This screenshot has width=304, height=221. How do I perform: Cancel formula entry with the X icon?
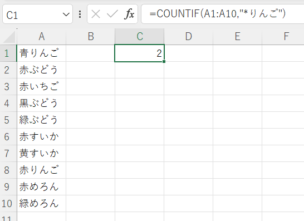96,14
